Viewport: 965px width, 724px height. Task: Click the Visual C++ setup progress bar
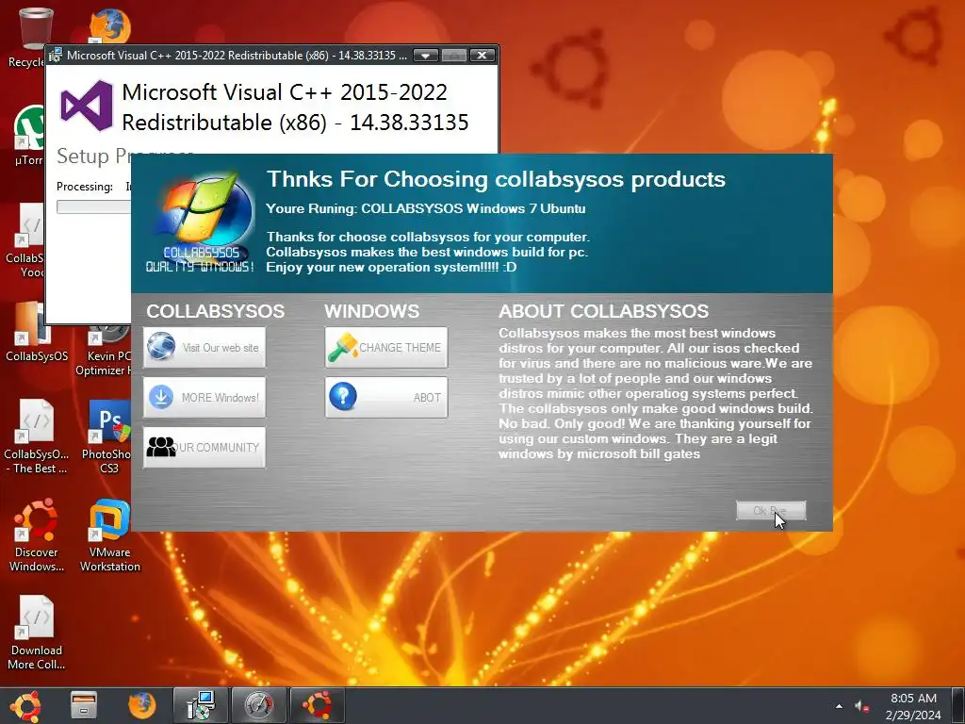pyautogui.click(x=93, y=206)
